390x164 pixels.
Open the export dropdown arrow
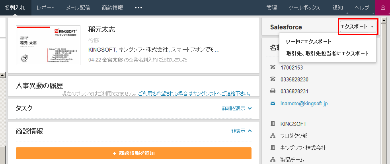[x=372, y=27]
